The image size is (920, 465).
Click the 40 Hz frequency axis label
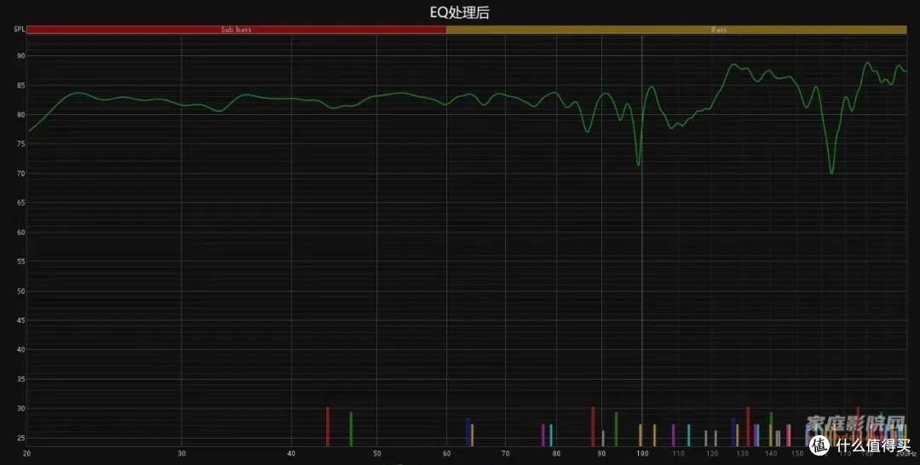click(291, 453)
